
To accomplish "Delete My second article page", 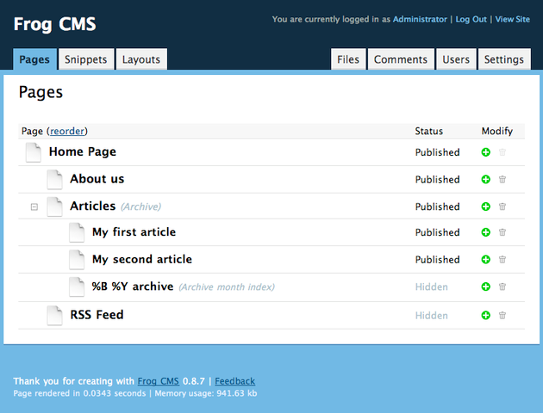I will (502, 260).
